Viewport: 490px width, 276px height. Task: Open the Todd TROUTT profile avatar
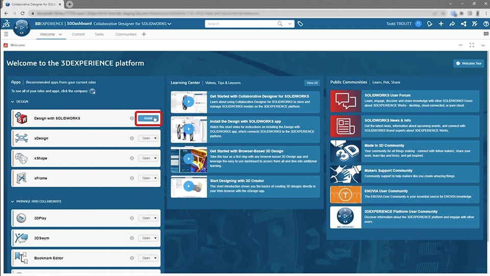[x=418, y=24]
